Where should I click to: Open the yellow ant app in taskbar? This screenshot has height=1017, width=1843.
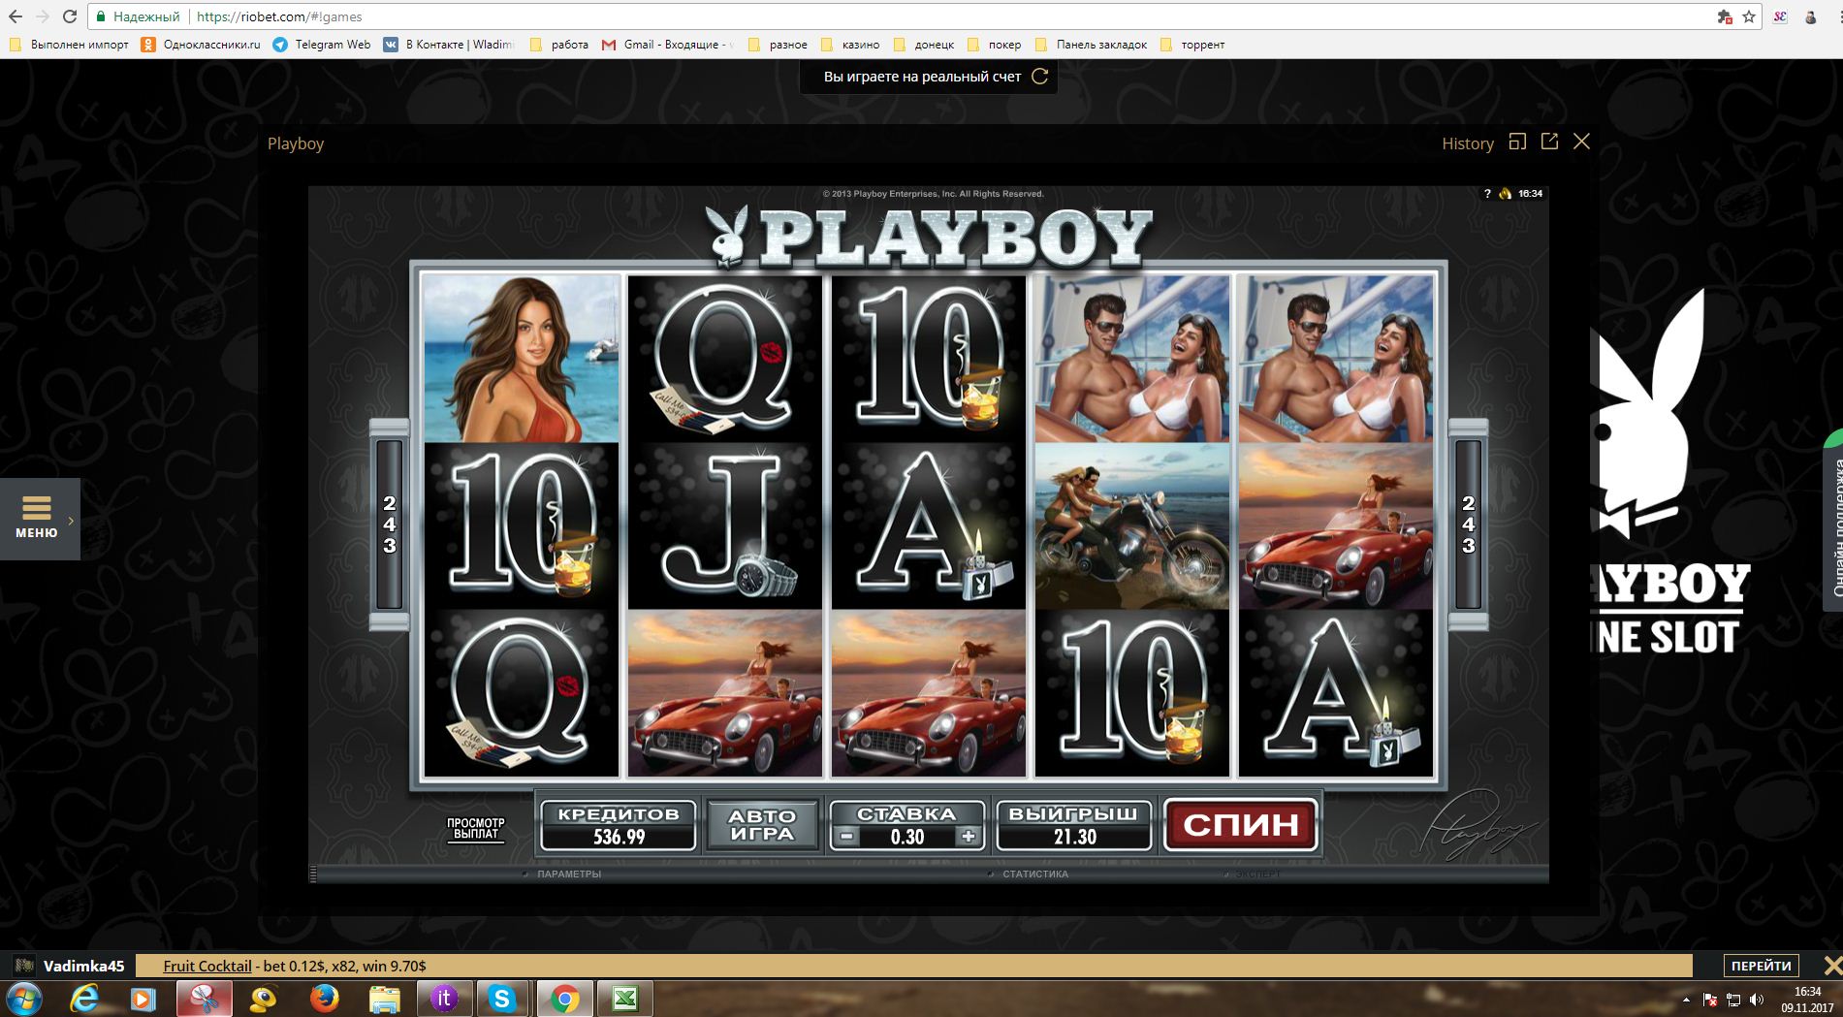pyautogui.click(x=264, y=999)
